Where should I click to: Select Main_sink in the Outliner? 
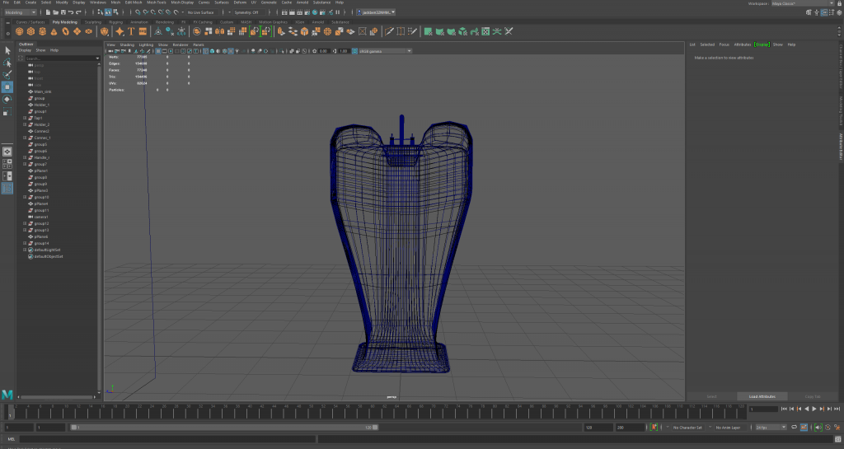[43, 91]
